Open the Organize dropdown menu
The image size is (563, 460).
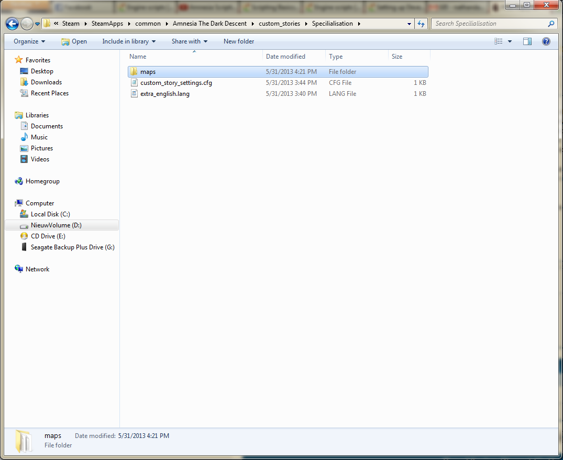pyautogui.click(x=29, y=41)
